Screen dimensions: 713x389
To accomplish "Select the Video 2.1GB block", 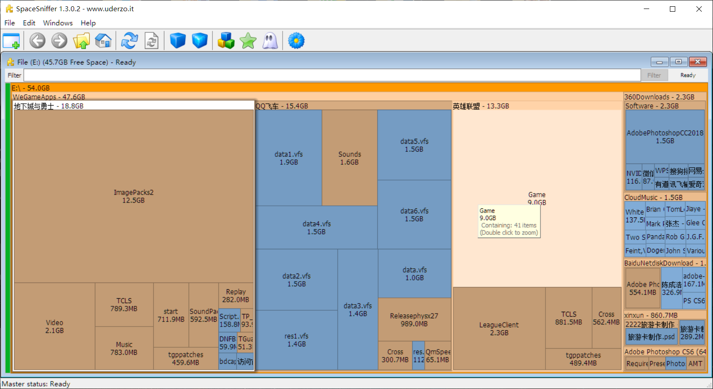I will pos(54,326).
